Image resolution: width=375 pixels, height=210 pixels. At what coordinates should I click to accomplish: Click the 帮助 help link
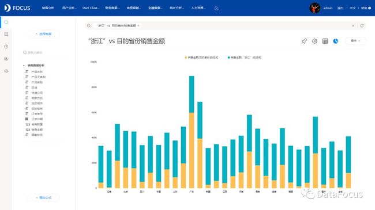click(x=364, y=8)
